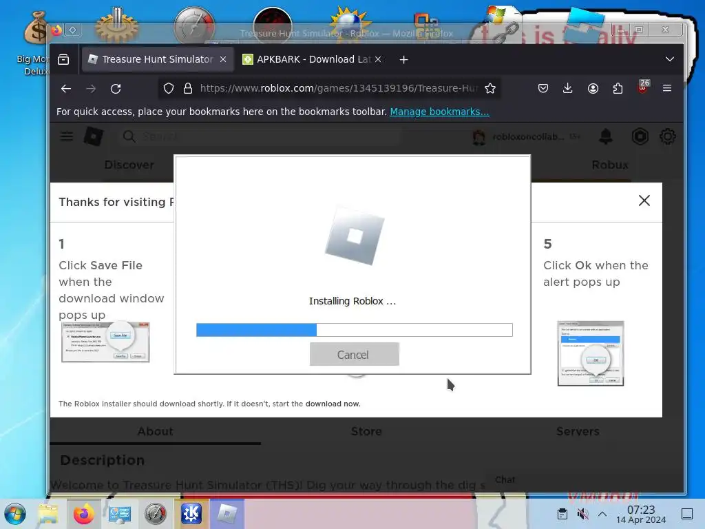Viewport: 705px width, 529px height.
Task: Click the download now link
Action: click(x=333, y=404)
